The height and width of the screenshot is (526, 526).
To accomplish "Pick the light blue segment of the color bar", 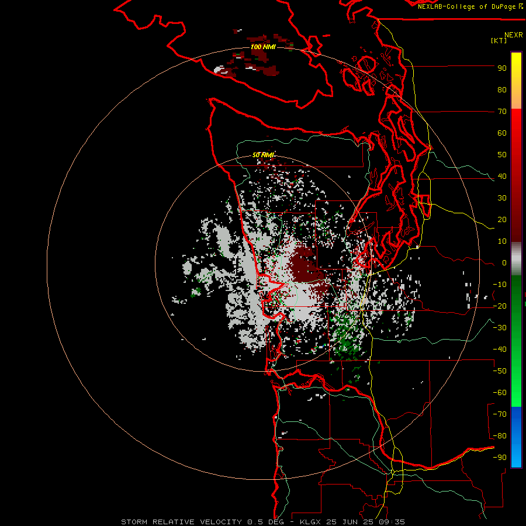I will coord(516,453).
